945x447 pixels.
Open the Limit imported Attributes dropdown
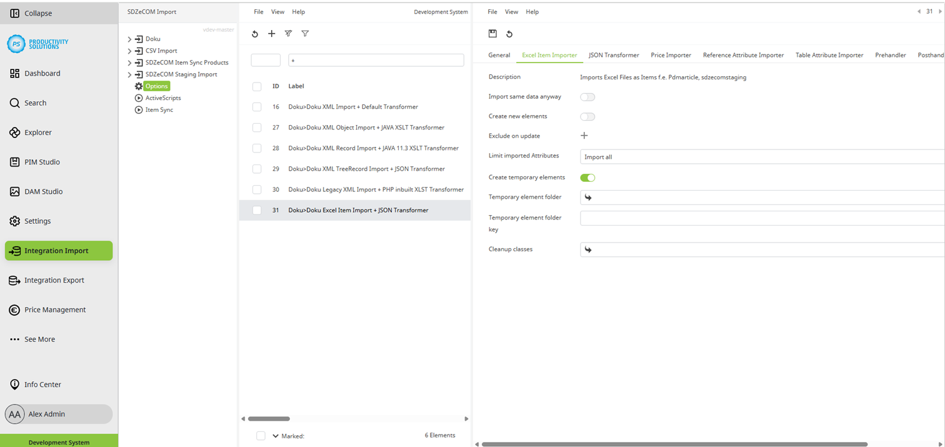click(x=687, y=156)
